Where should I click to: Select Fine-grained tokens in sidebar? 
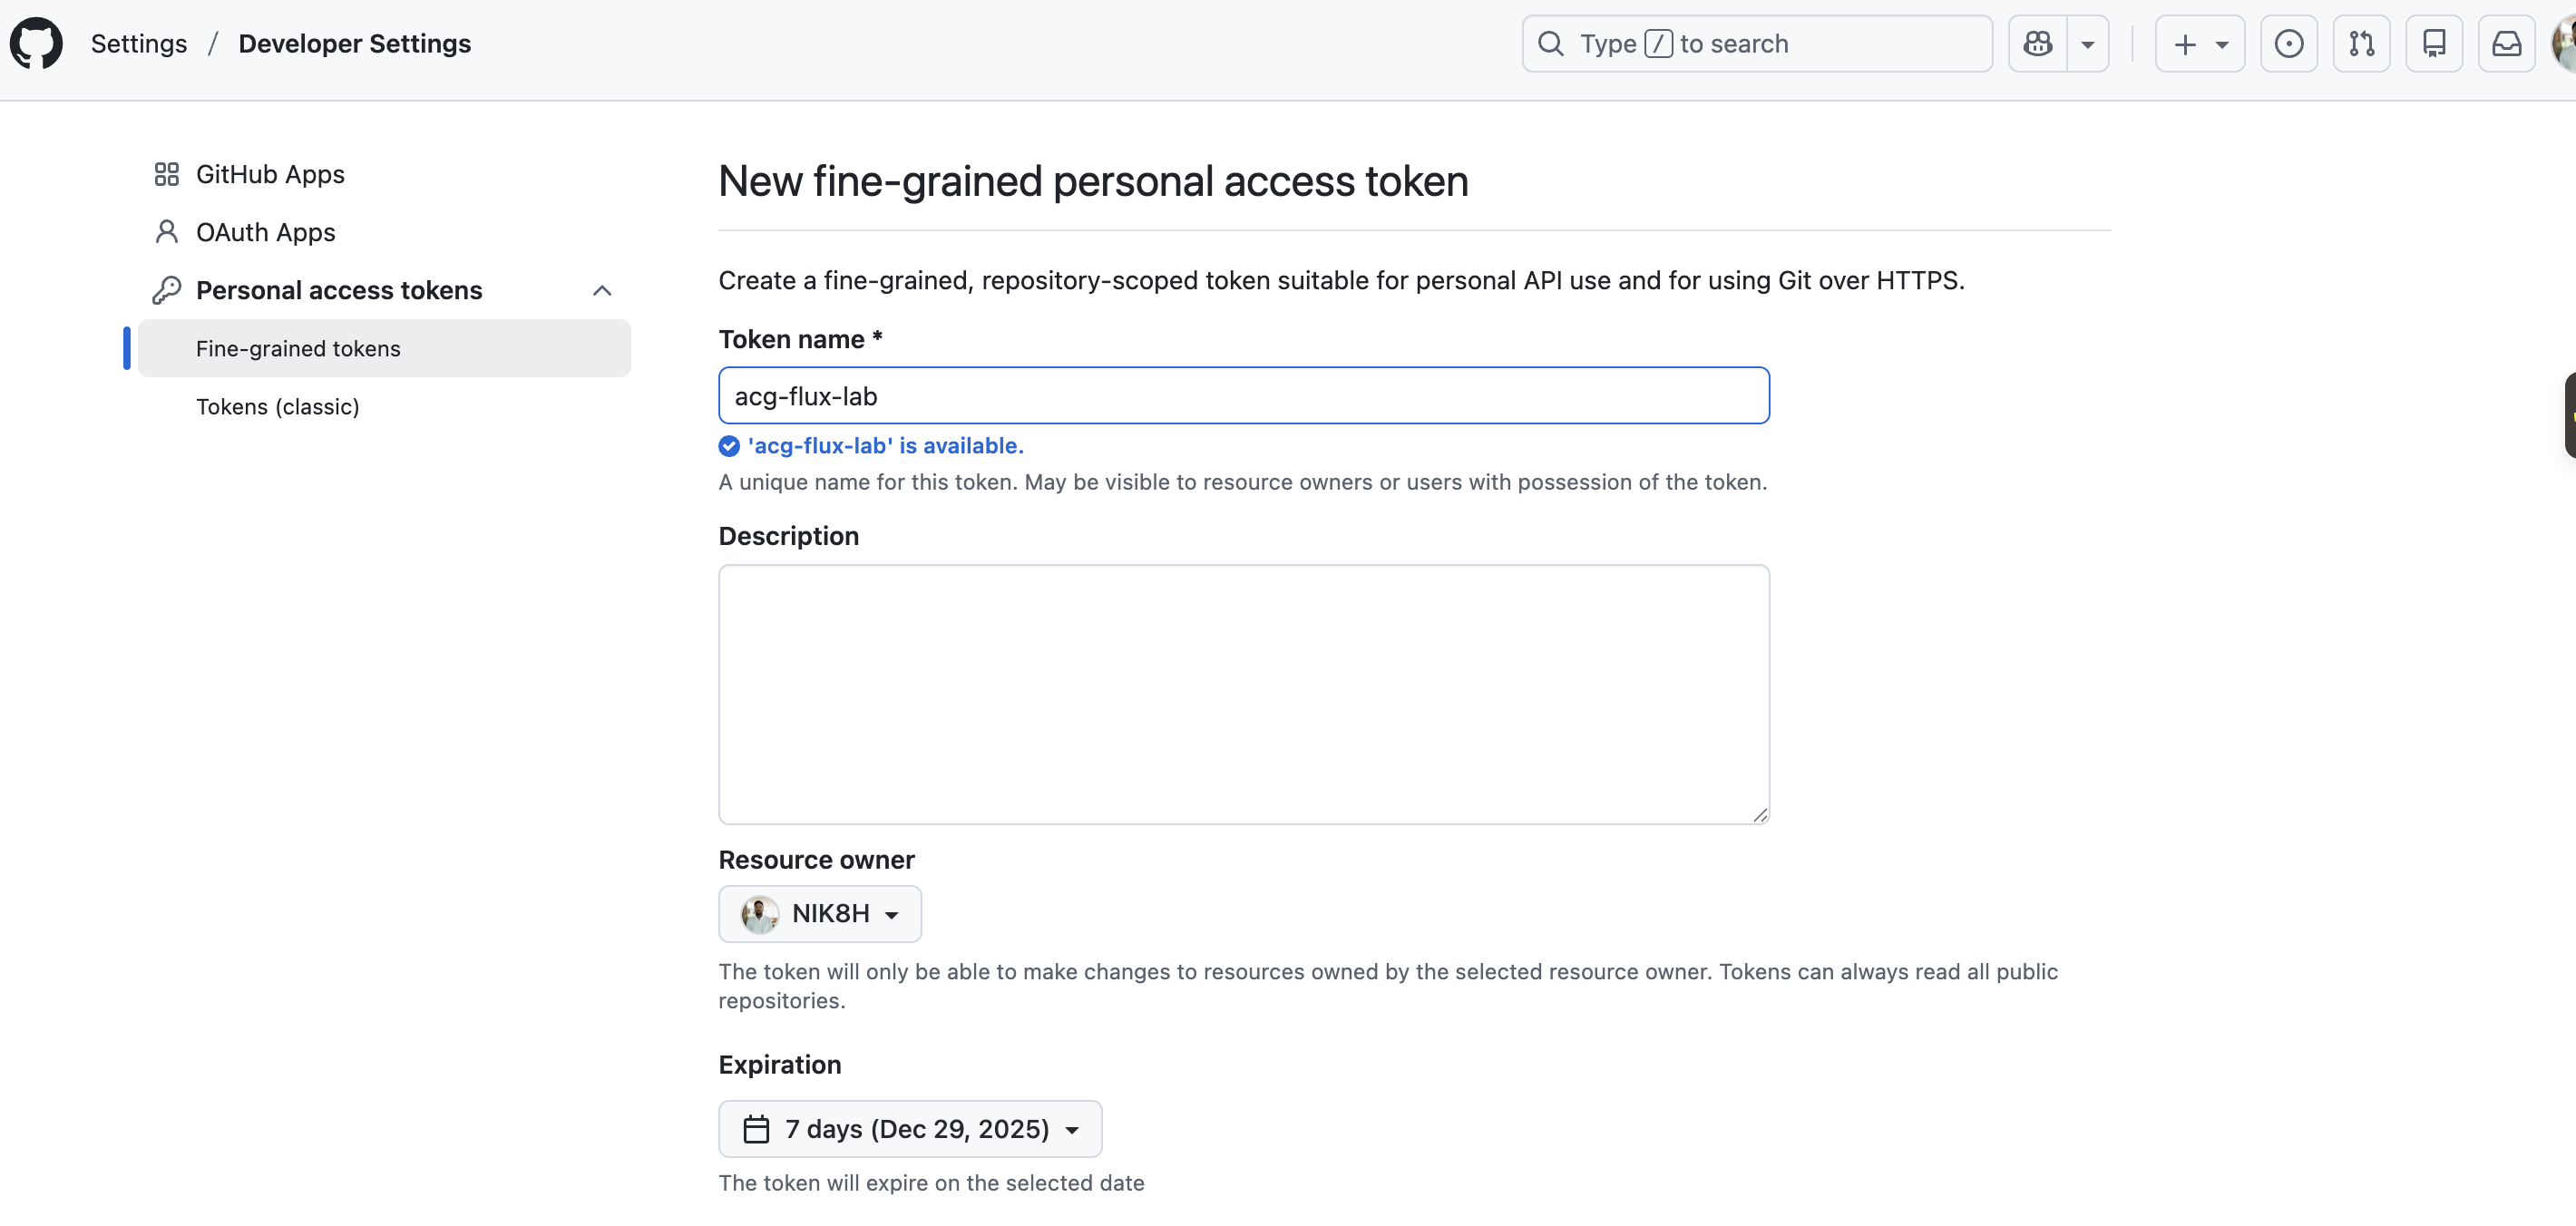tap(298, 348)
